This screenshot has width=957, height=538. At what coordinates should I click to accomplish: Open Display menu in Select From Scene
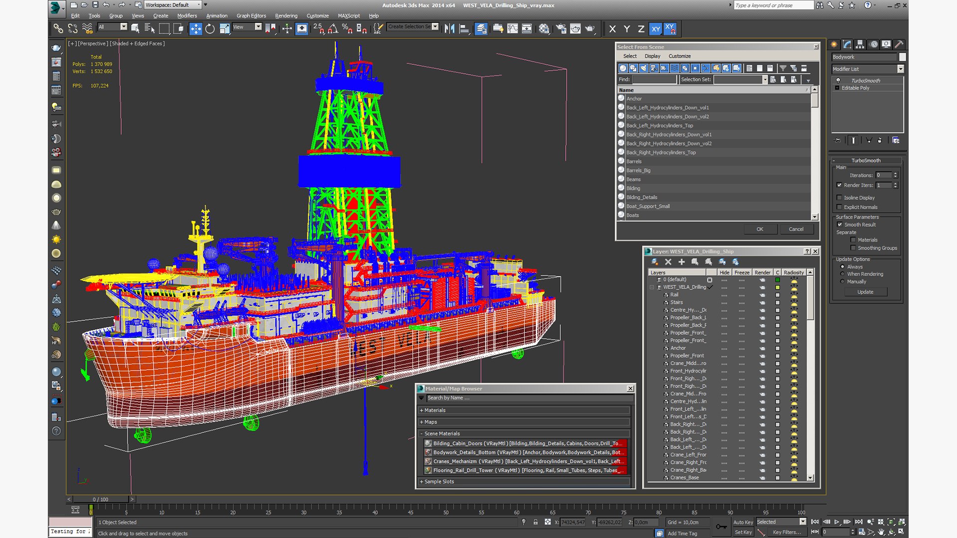(x=652, y=56)
